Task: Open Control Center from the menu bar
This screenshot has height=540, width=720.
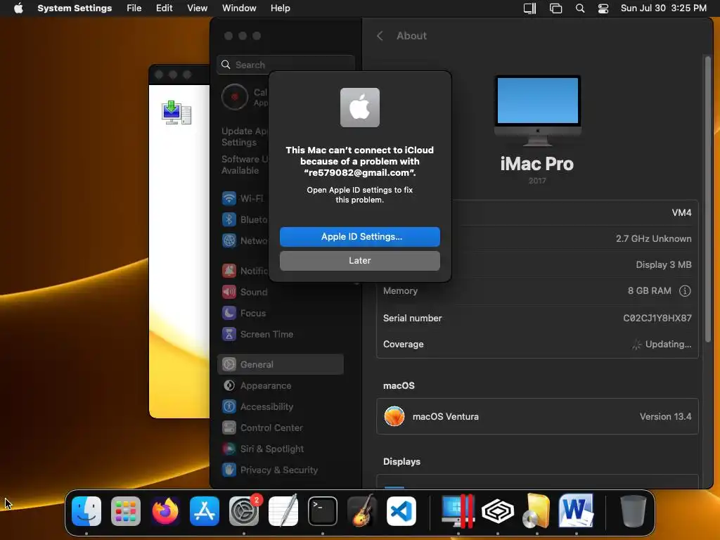Action: click(603, 8)
